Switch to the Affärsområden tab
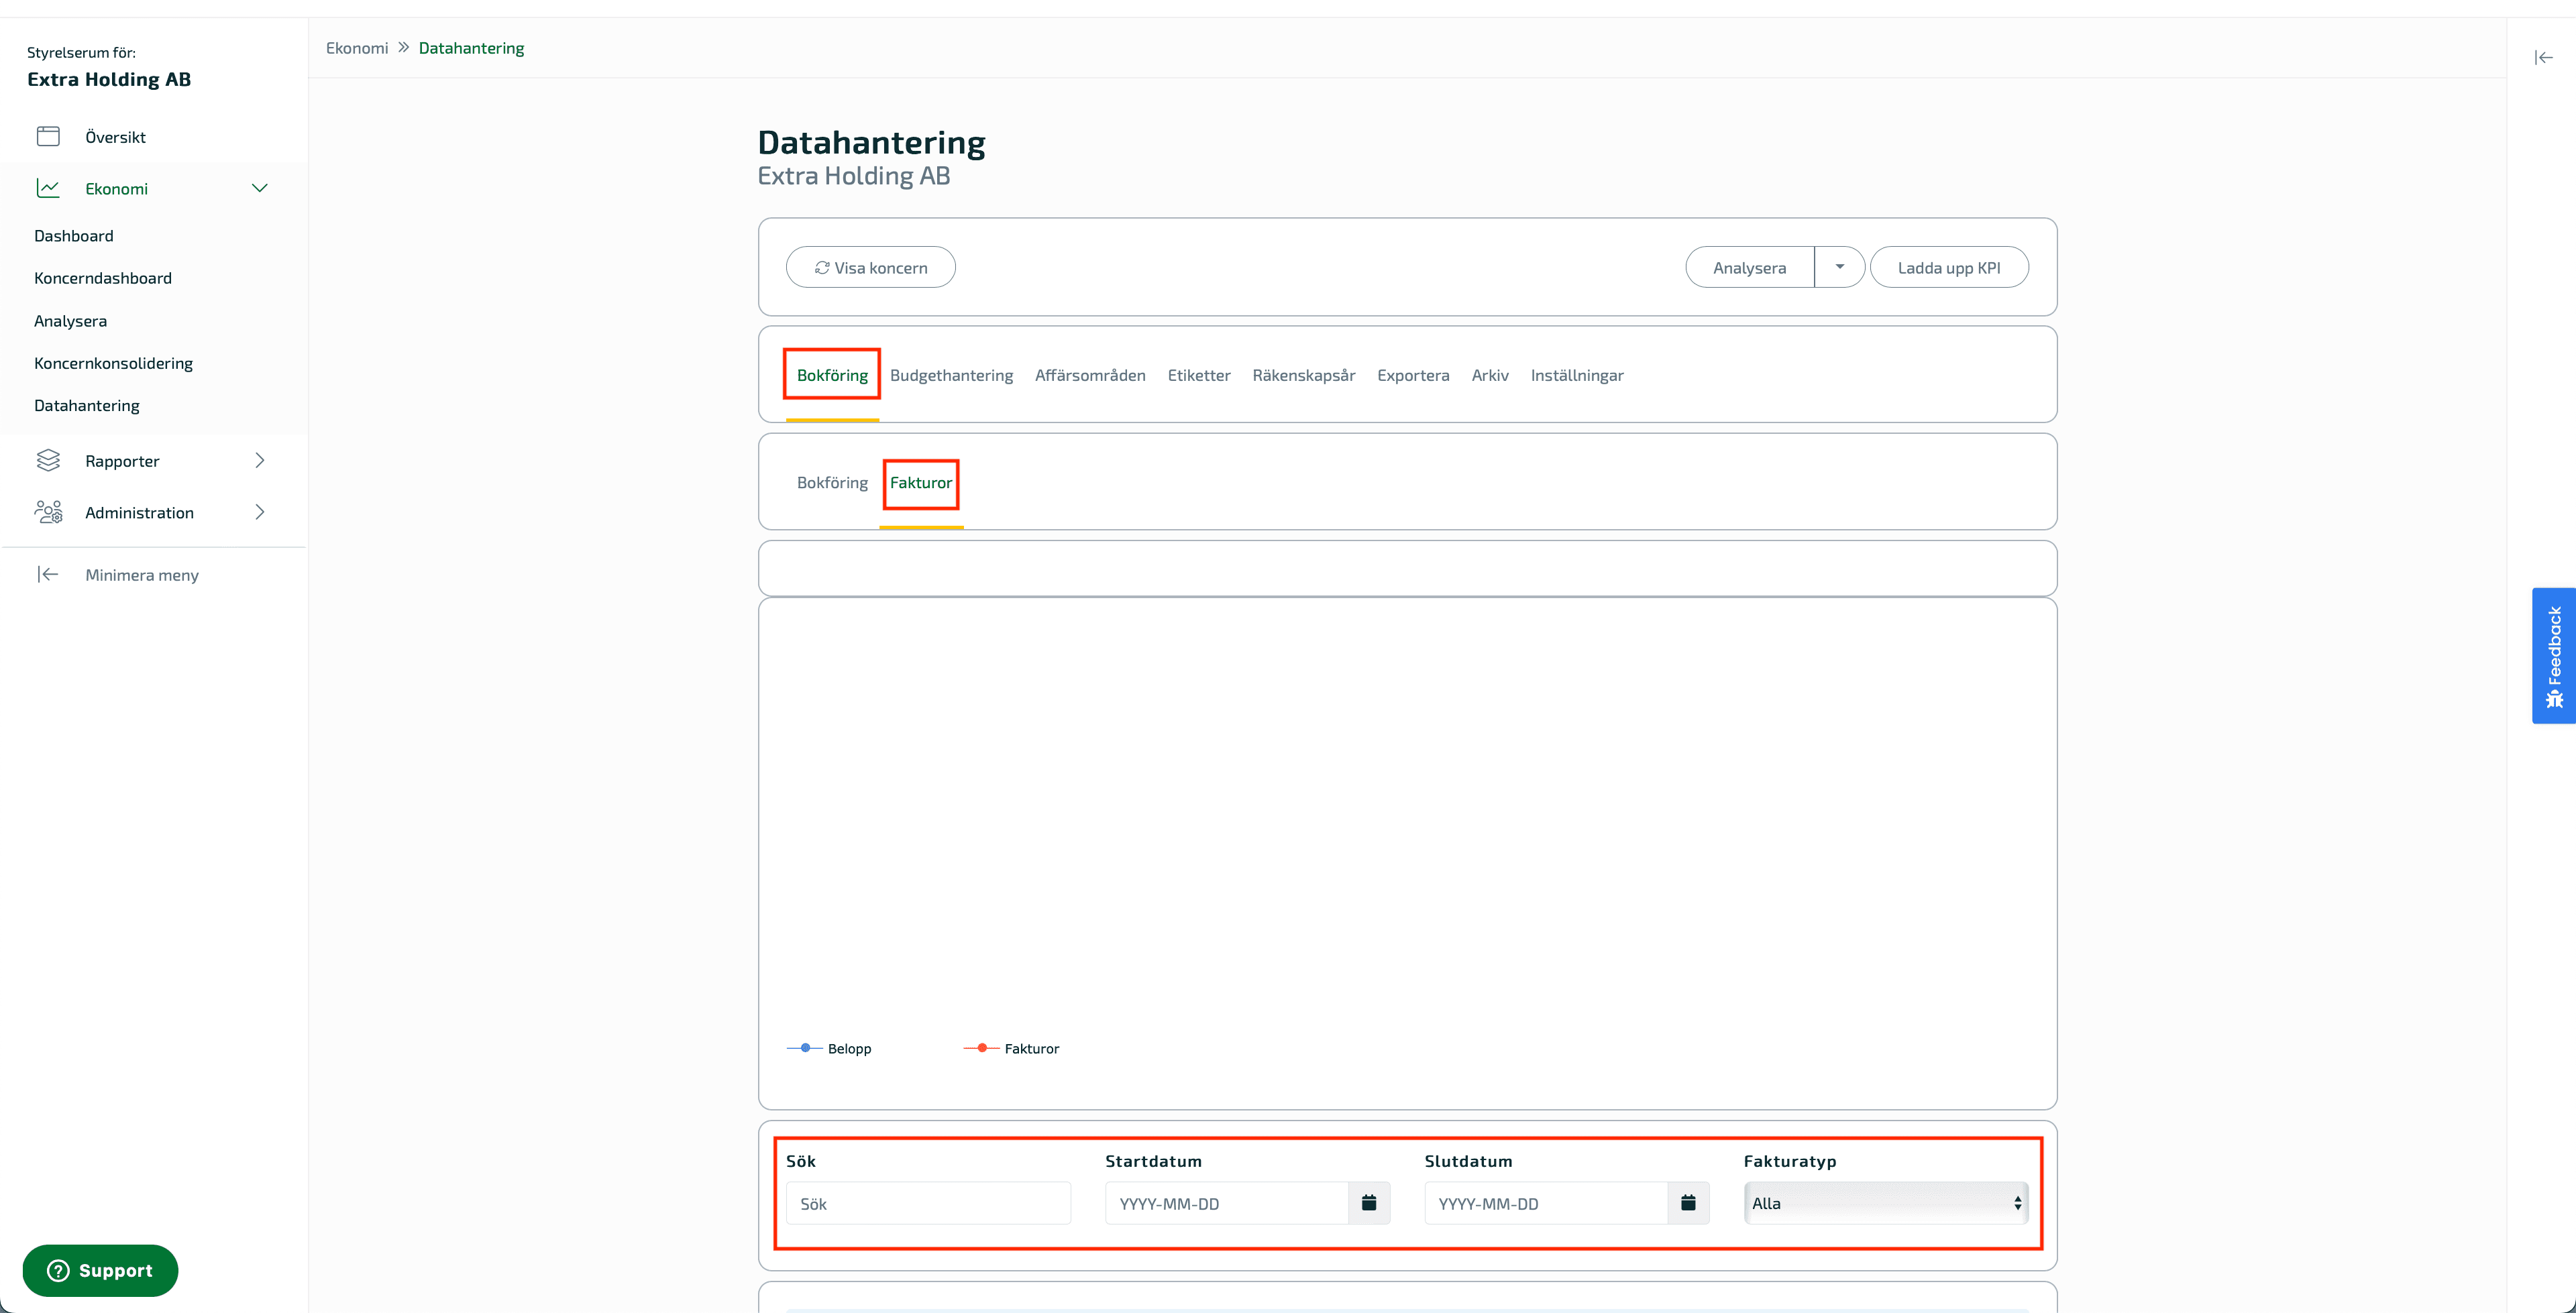The height and width of the screenshot is (1313, 2576). (x=1090, y=375)
